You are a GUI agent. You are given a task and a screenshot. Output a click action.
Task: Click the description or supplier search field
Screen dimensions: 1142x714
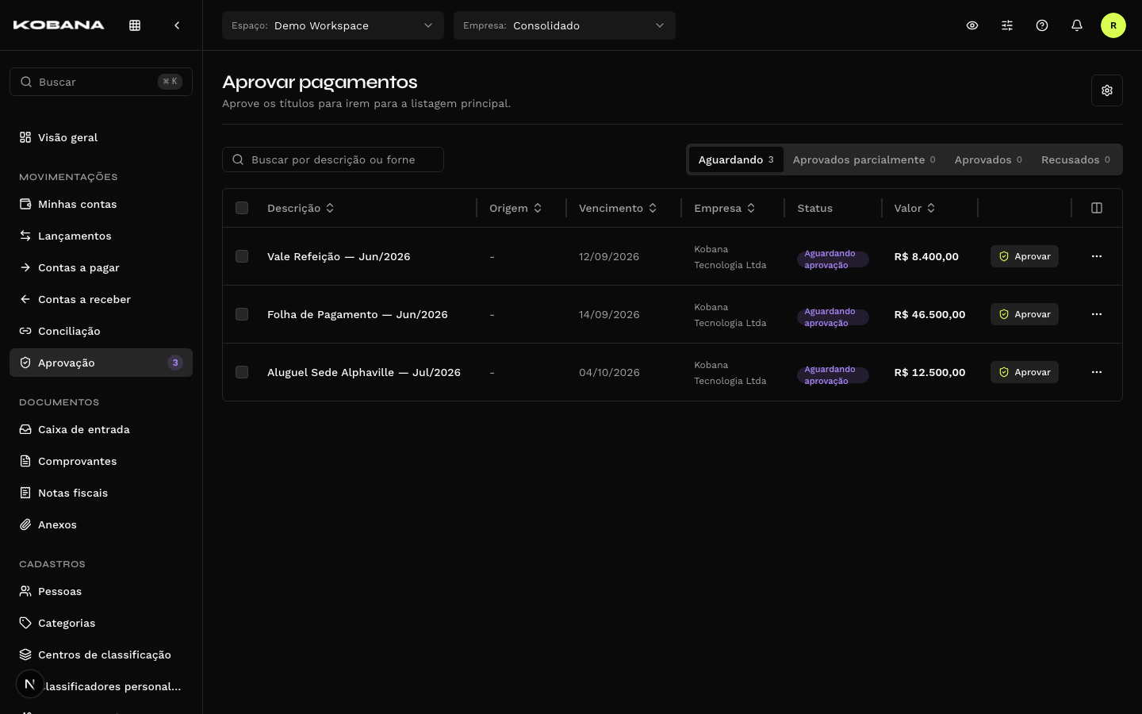(333, 159)
